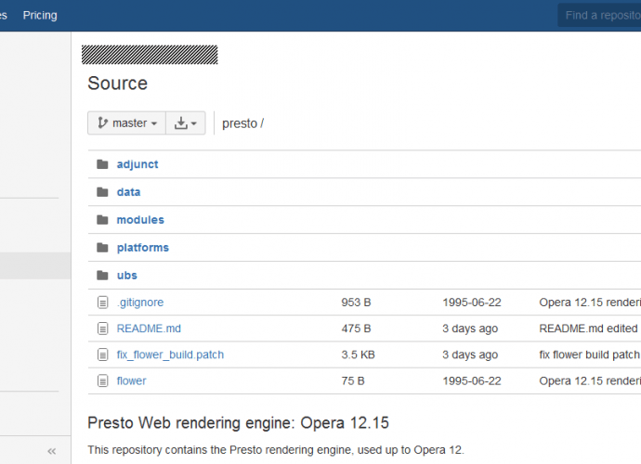Click README.md's 3 days ago timestamp

click(470, 329)
